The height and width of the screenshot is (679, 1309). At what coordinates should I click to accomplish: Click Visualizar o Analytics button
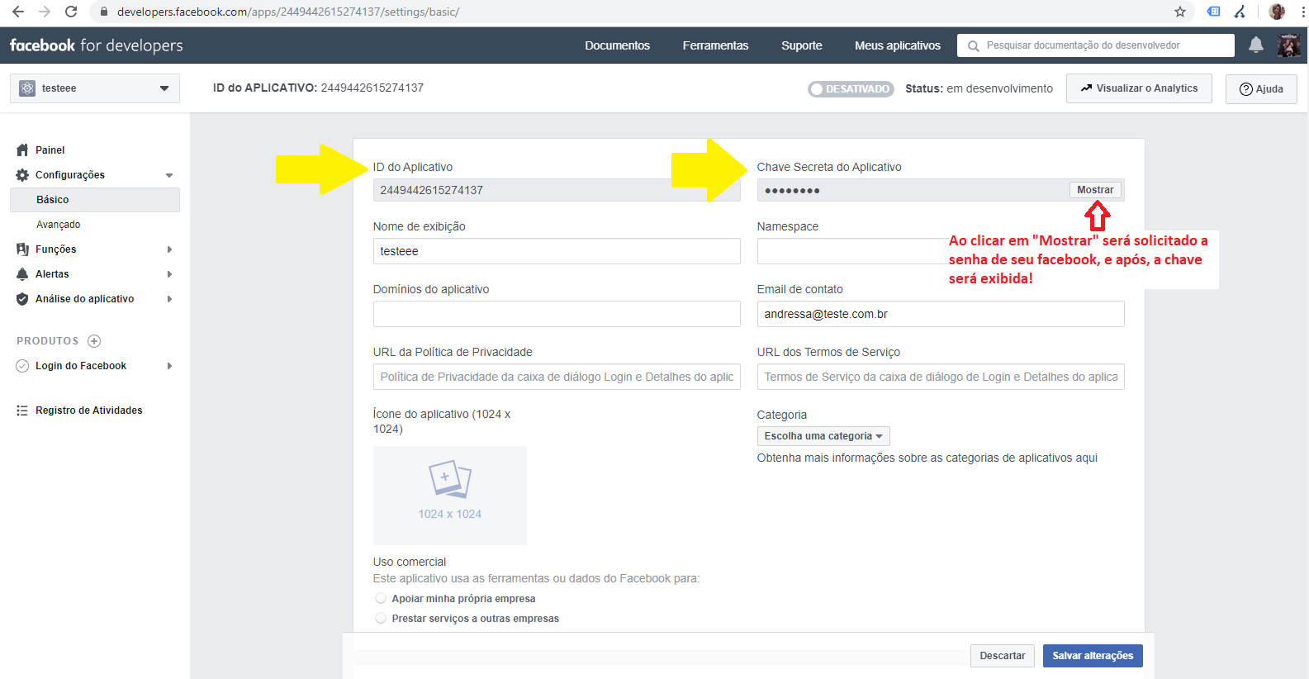[x=1139, y=88]
